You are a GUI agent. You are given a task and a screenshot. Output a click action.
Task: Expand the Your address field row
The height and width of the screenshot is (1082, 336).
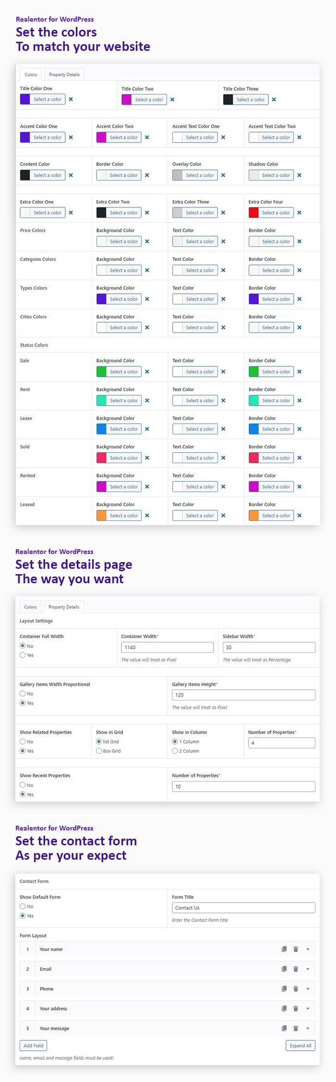308,1009
